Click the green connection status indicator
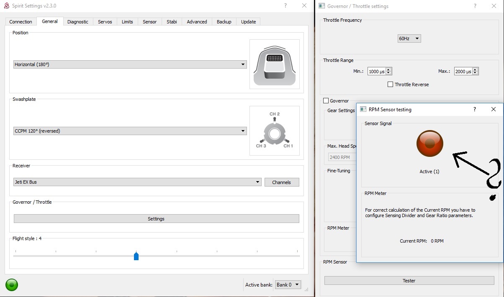Screen dimensions: 504x297 pyautogui.click(x=12, y=285)
